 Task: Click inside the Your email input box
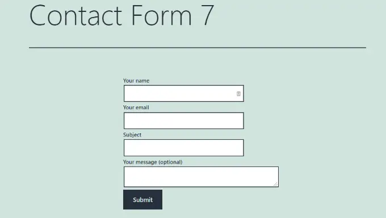coord(184,121)
